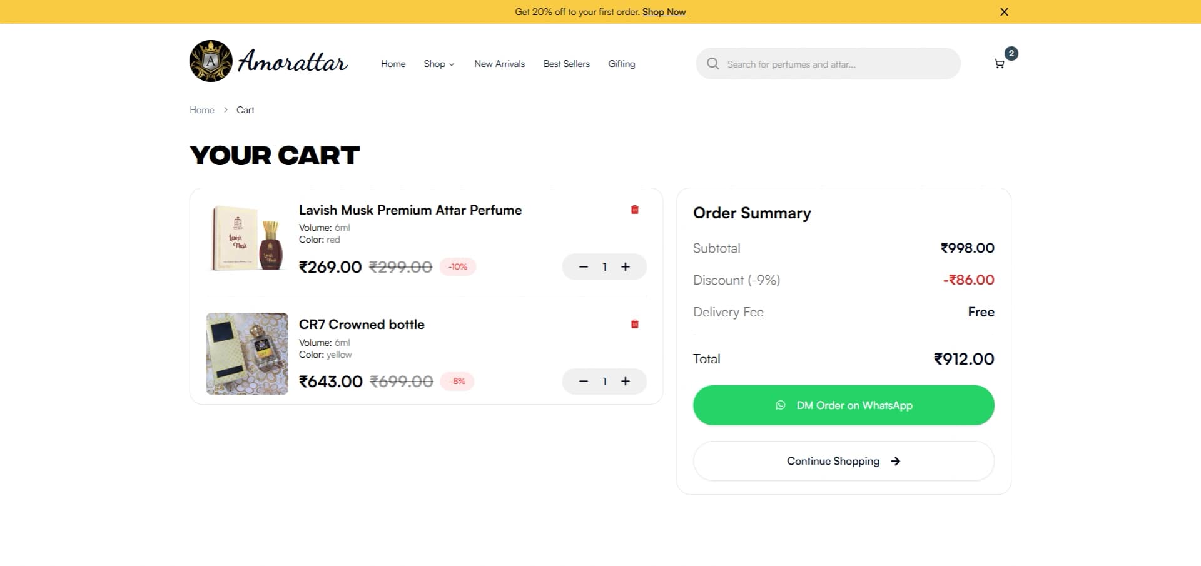Click the Discount (-9%) label

[x=736, y=280]
